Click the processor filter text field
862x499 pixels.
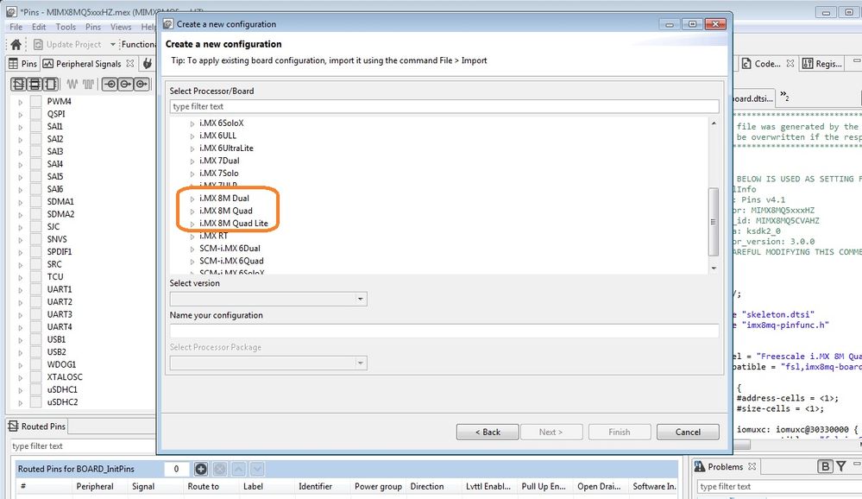pos(444,106)
